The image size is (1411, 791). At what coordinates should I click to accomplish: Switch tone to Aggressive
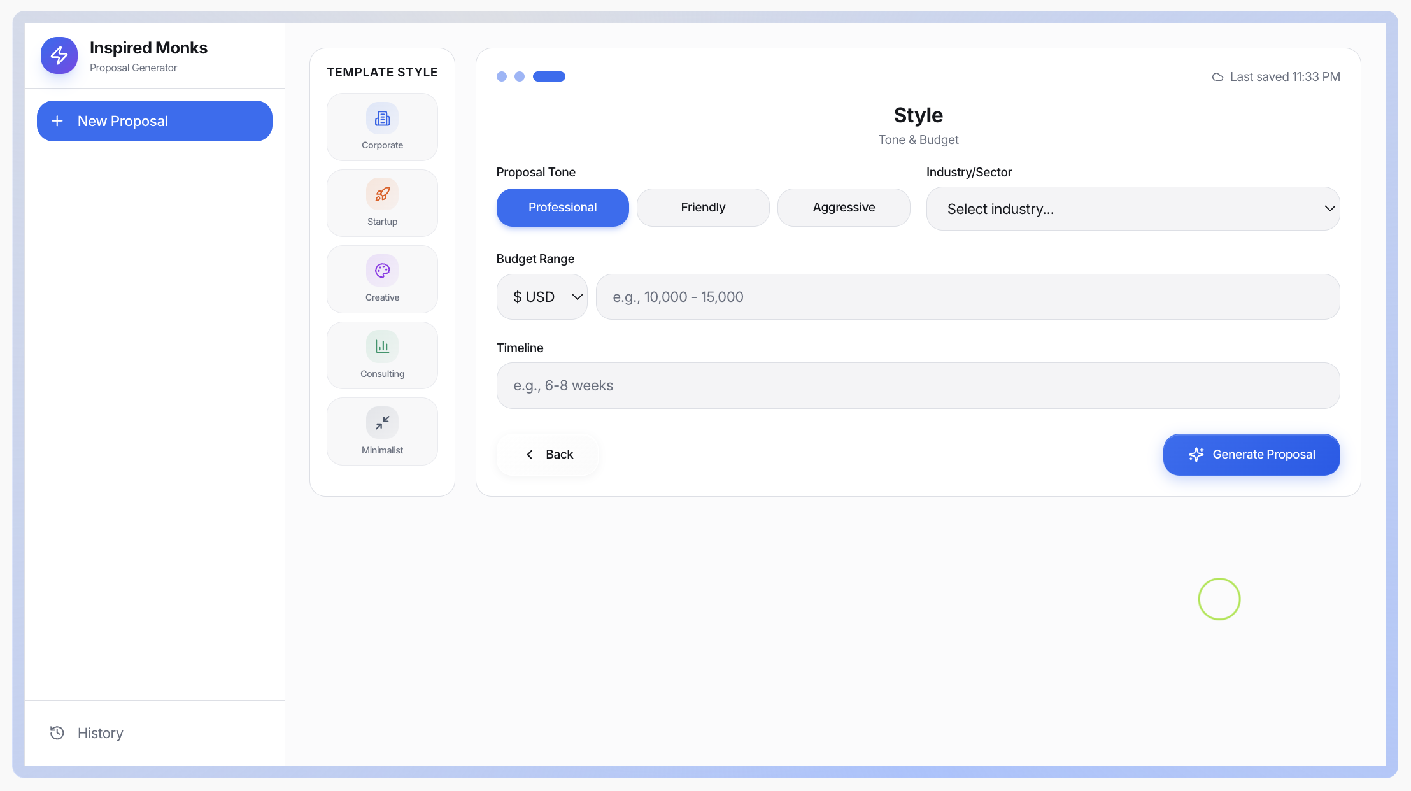pyautogui.click(x=844, y=207)
